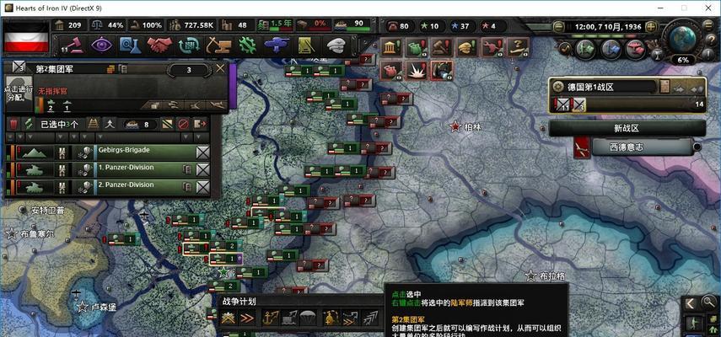Select the 2. Panzer-Division row
The height and width of the screenshot is (337, 721).
(x=108, y=187)
